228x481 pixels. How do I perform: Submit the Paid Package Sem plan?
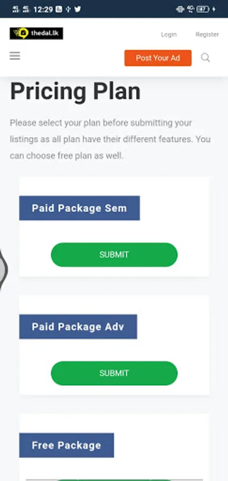pyautogui.click(x=114, y=254)
